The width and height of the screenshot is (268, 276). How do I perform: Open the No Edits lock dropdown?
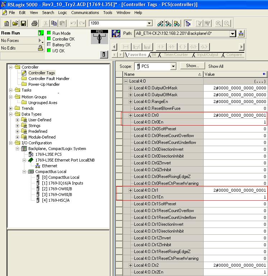[x=41, y=48]
